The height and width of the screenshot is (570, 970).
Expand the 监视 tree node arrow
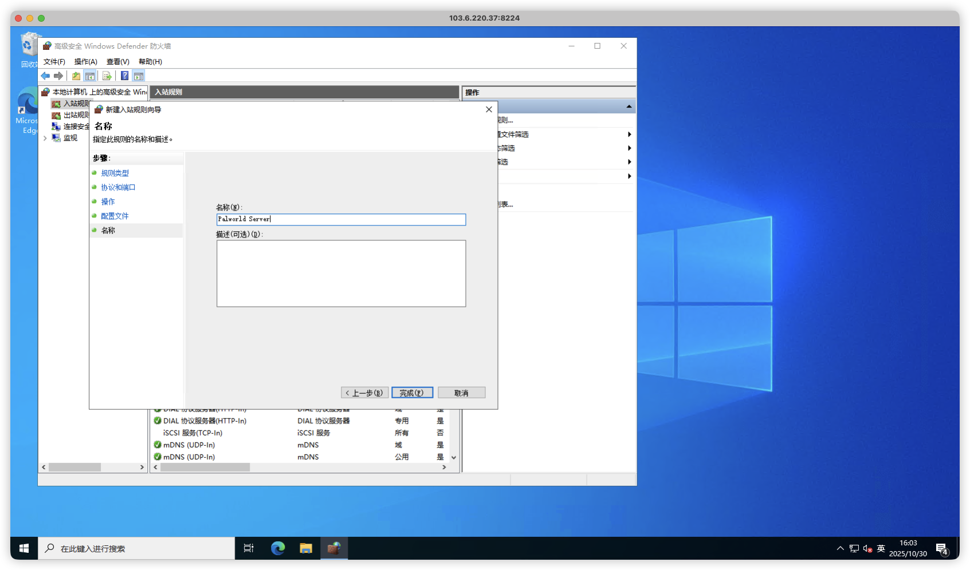tap(45, 138)
